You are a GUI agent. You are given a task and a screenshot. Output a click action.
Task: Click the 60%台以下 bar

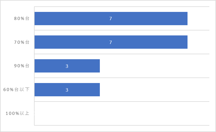coord(67,90)
